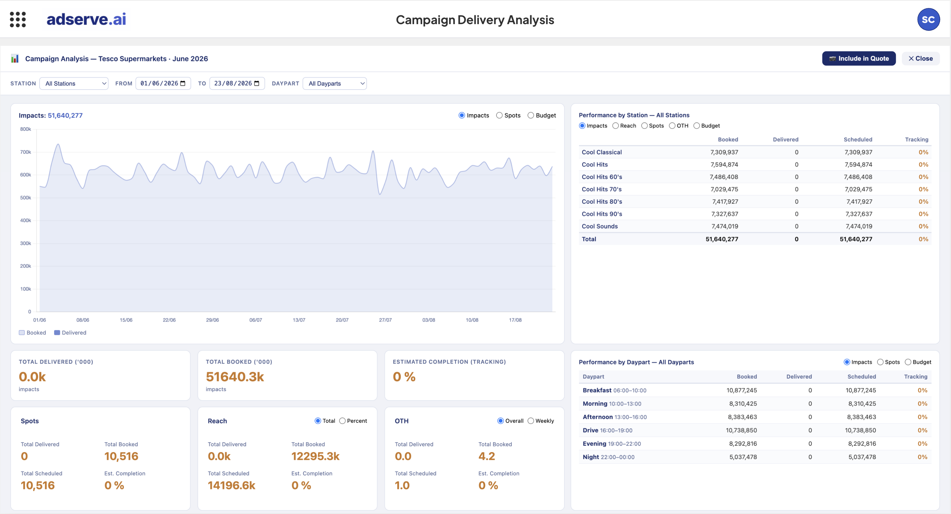Open the apps grid menu icon
This screenshot has height=514, width=951.
18,19
